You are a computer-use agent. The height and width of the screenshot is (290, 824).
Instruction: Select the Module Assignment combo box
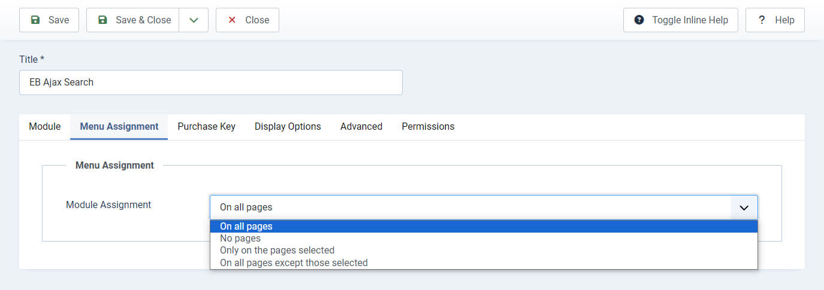click(484, 207)
